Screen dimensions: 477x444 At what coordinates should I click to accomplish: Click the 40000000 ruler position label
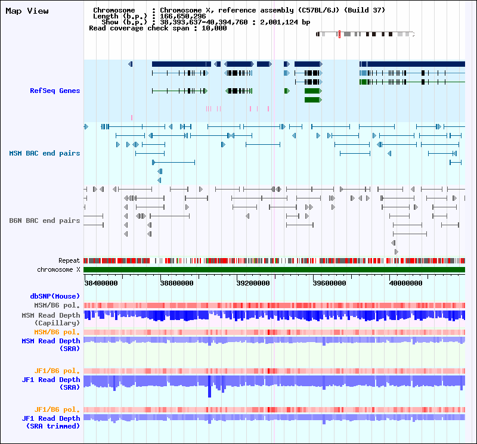(x=406, y=283)
